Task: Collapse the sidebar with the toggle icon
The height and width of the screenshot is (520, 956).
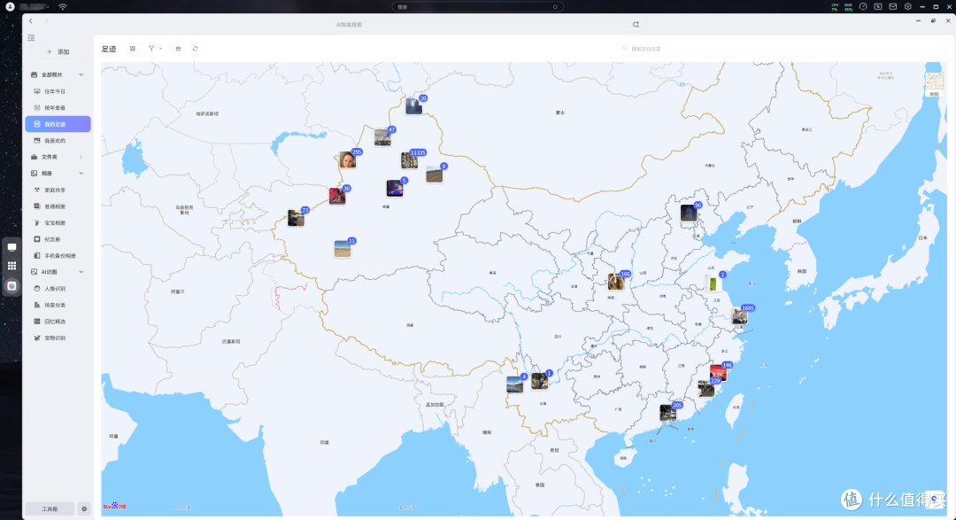Action: click(x=31, y=38)
